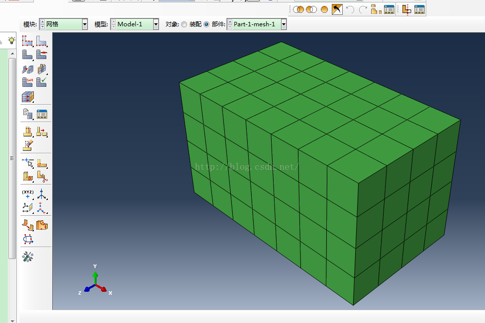Open the 模块 module dropdown showing 网格

point(85,24)
